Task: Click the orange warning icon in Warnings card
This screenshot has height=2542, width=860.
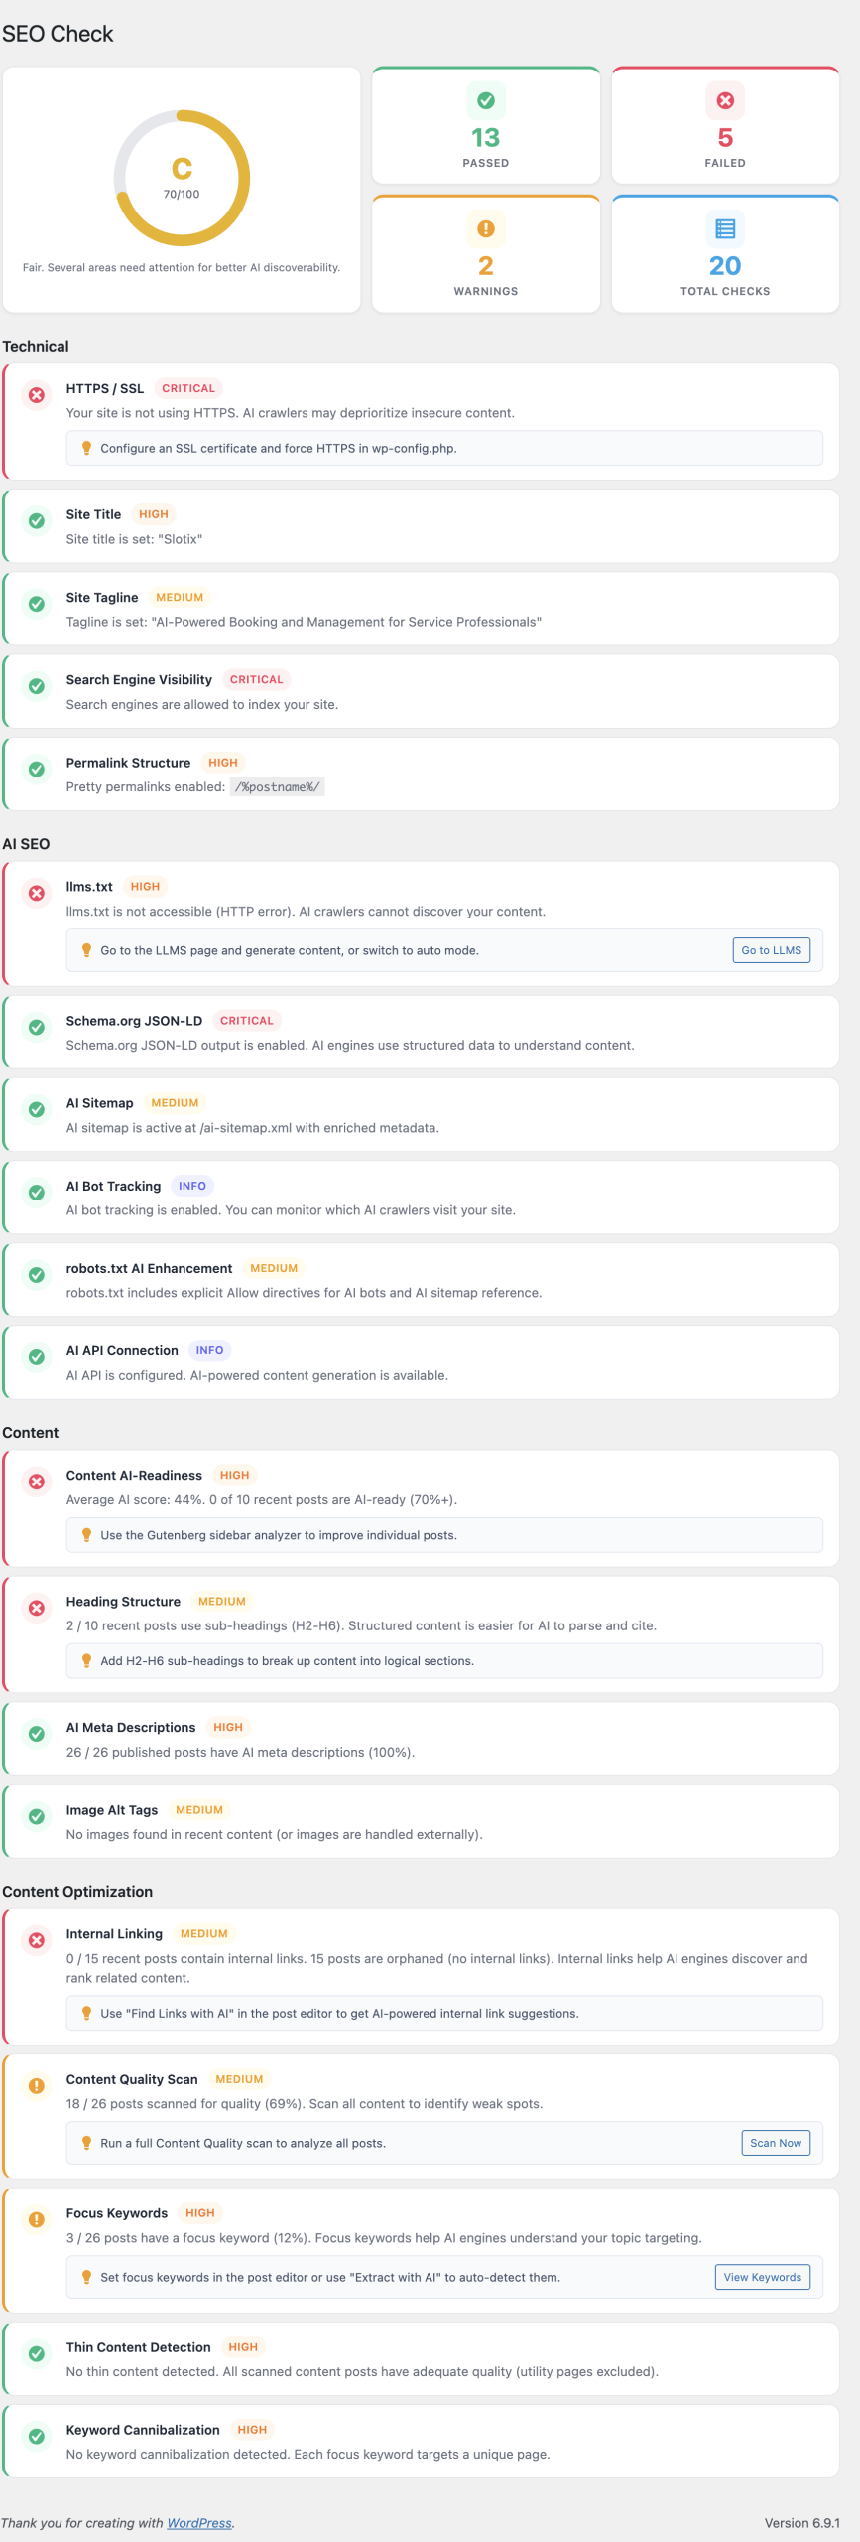Action: pos(485,228)
